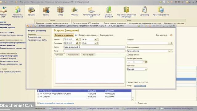The image size is (197, 111).
Task: Open the help question-mark icon
Action: point(171,35)
